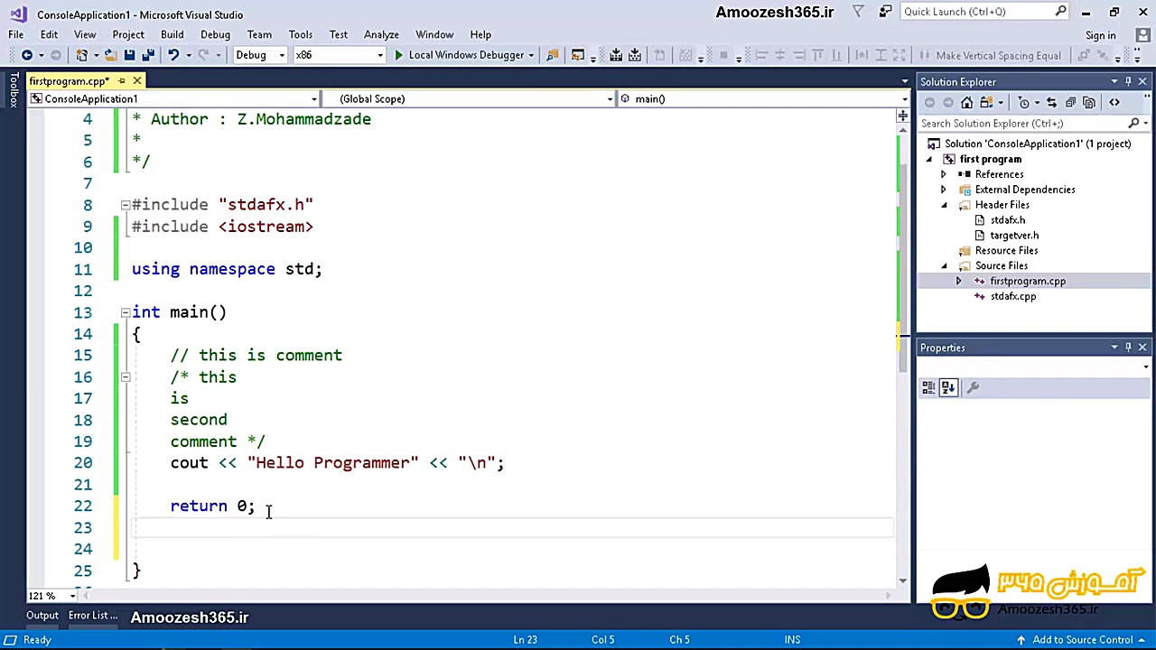Click the Home icon in Solution Explorer
The height and width of the screenshot is (650, 1156).
coord(967,103)
